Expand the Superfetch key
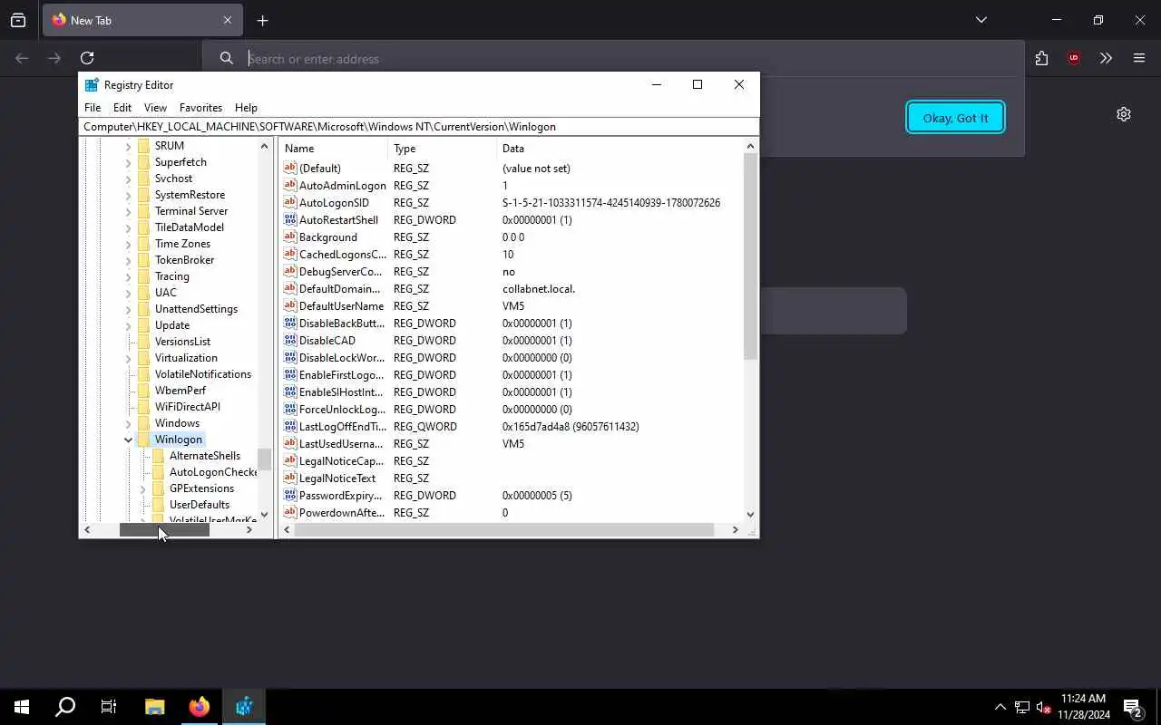1161x725 pixels. click(128, 162)
